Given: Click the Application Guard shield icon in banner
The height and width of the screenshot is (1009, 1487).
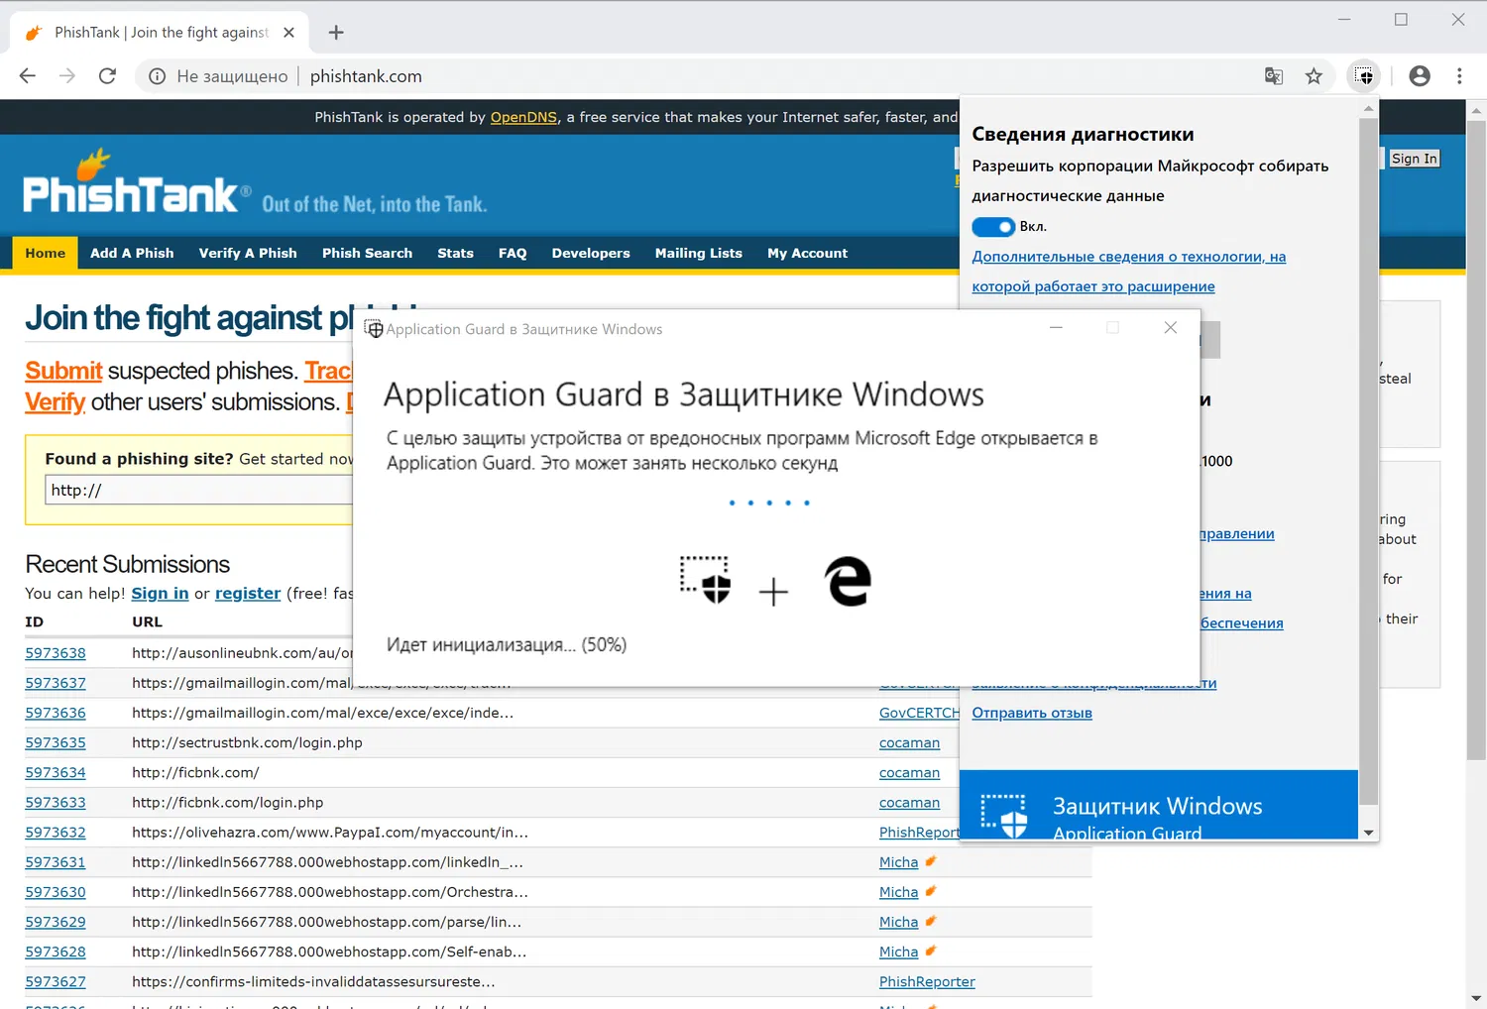Looking at the screenshot, I should (375, 328).
